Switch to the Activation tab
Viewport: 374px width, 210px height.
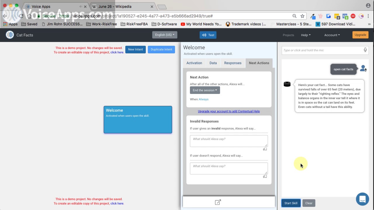[194, 63]
